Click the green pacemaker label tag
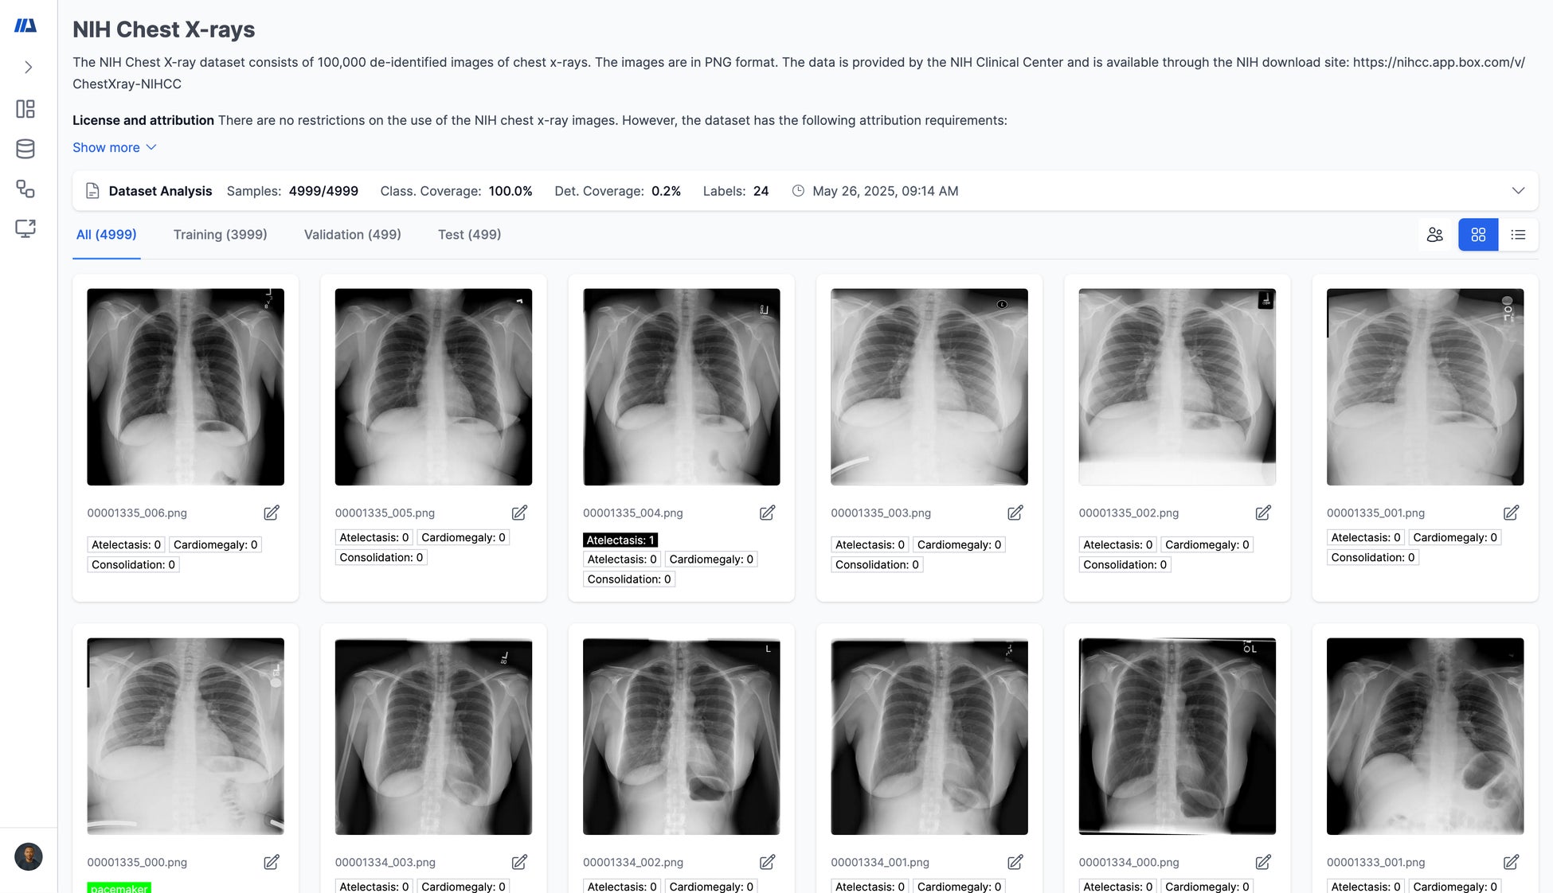Viewport: 1553px width, 893px height. coord(119,887)
